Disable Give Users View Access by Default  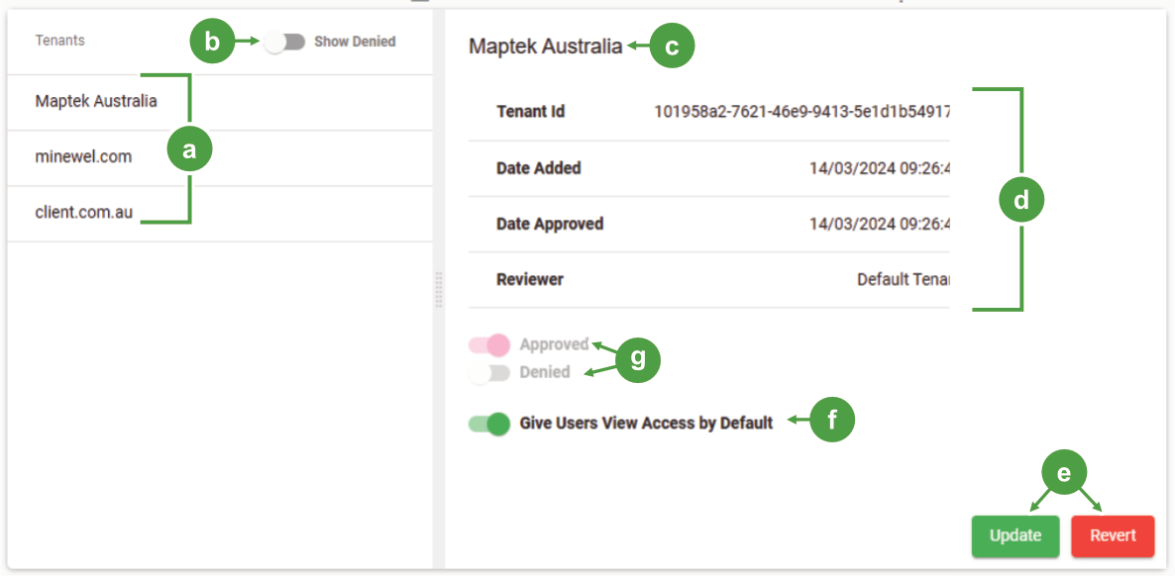coord(488,424)
